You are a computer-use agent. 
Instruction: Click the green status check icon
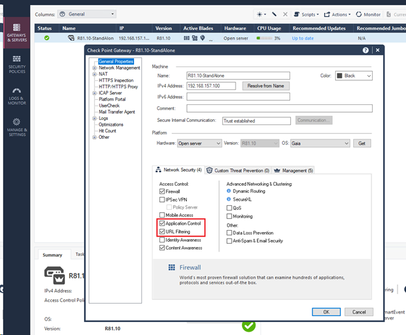click(x=46, y=38)
